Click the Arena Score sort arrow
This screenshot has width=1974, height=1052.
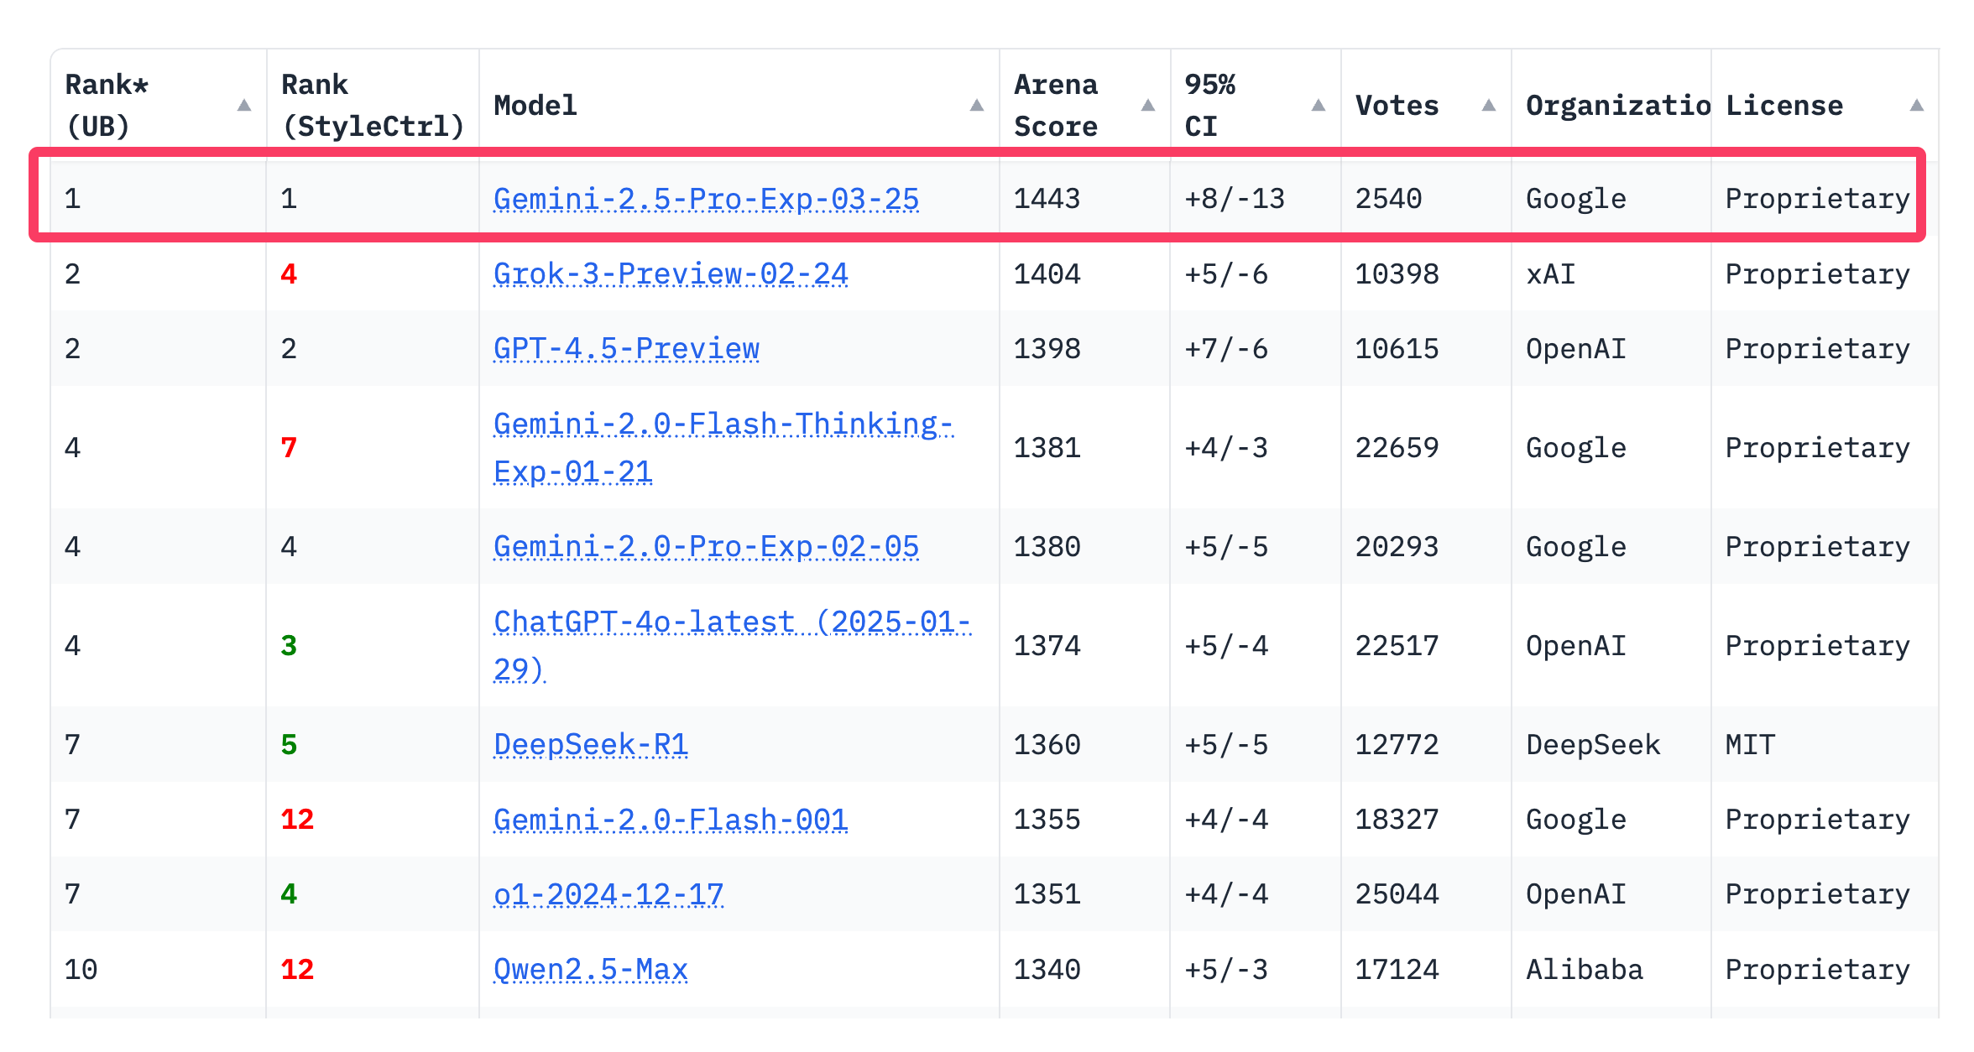[1148, 106]
